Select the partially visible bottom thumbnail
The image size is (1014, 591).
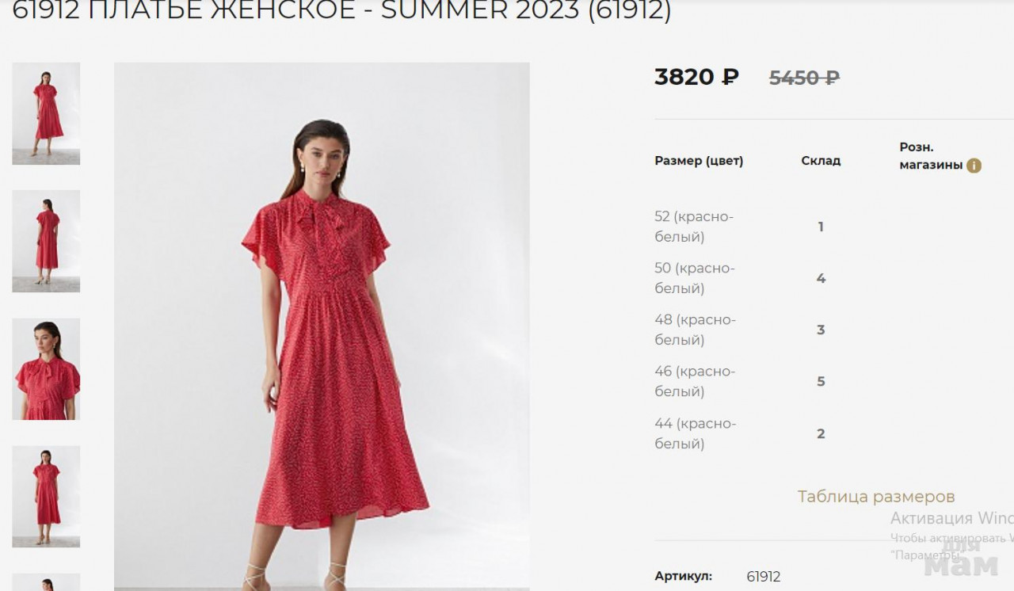pyautogui.click(x=46, y=582)
